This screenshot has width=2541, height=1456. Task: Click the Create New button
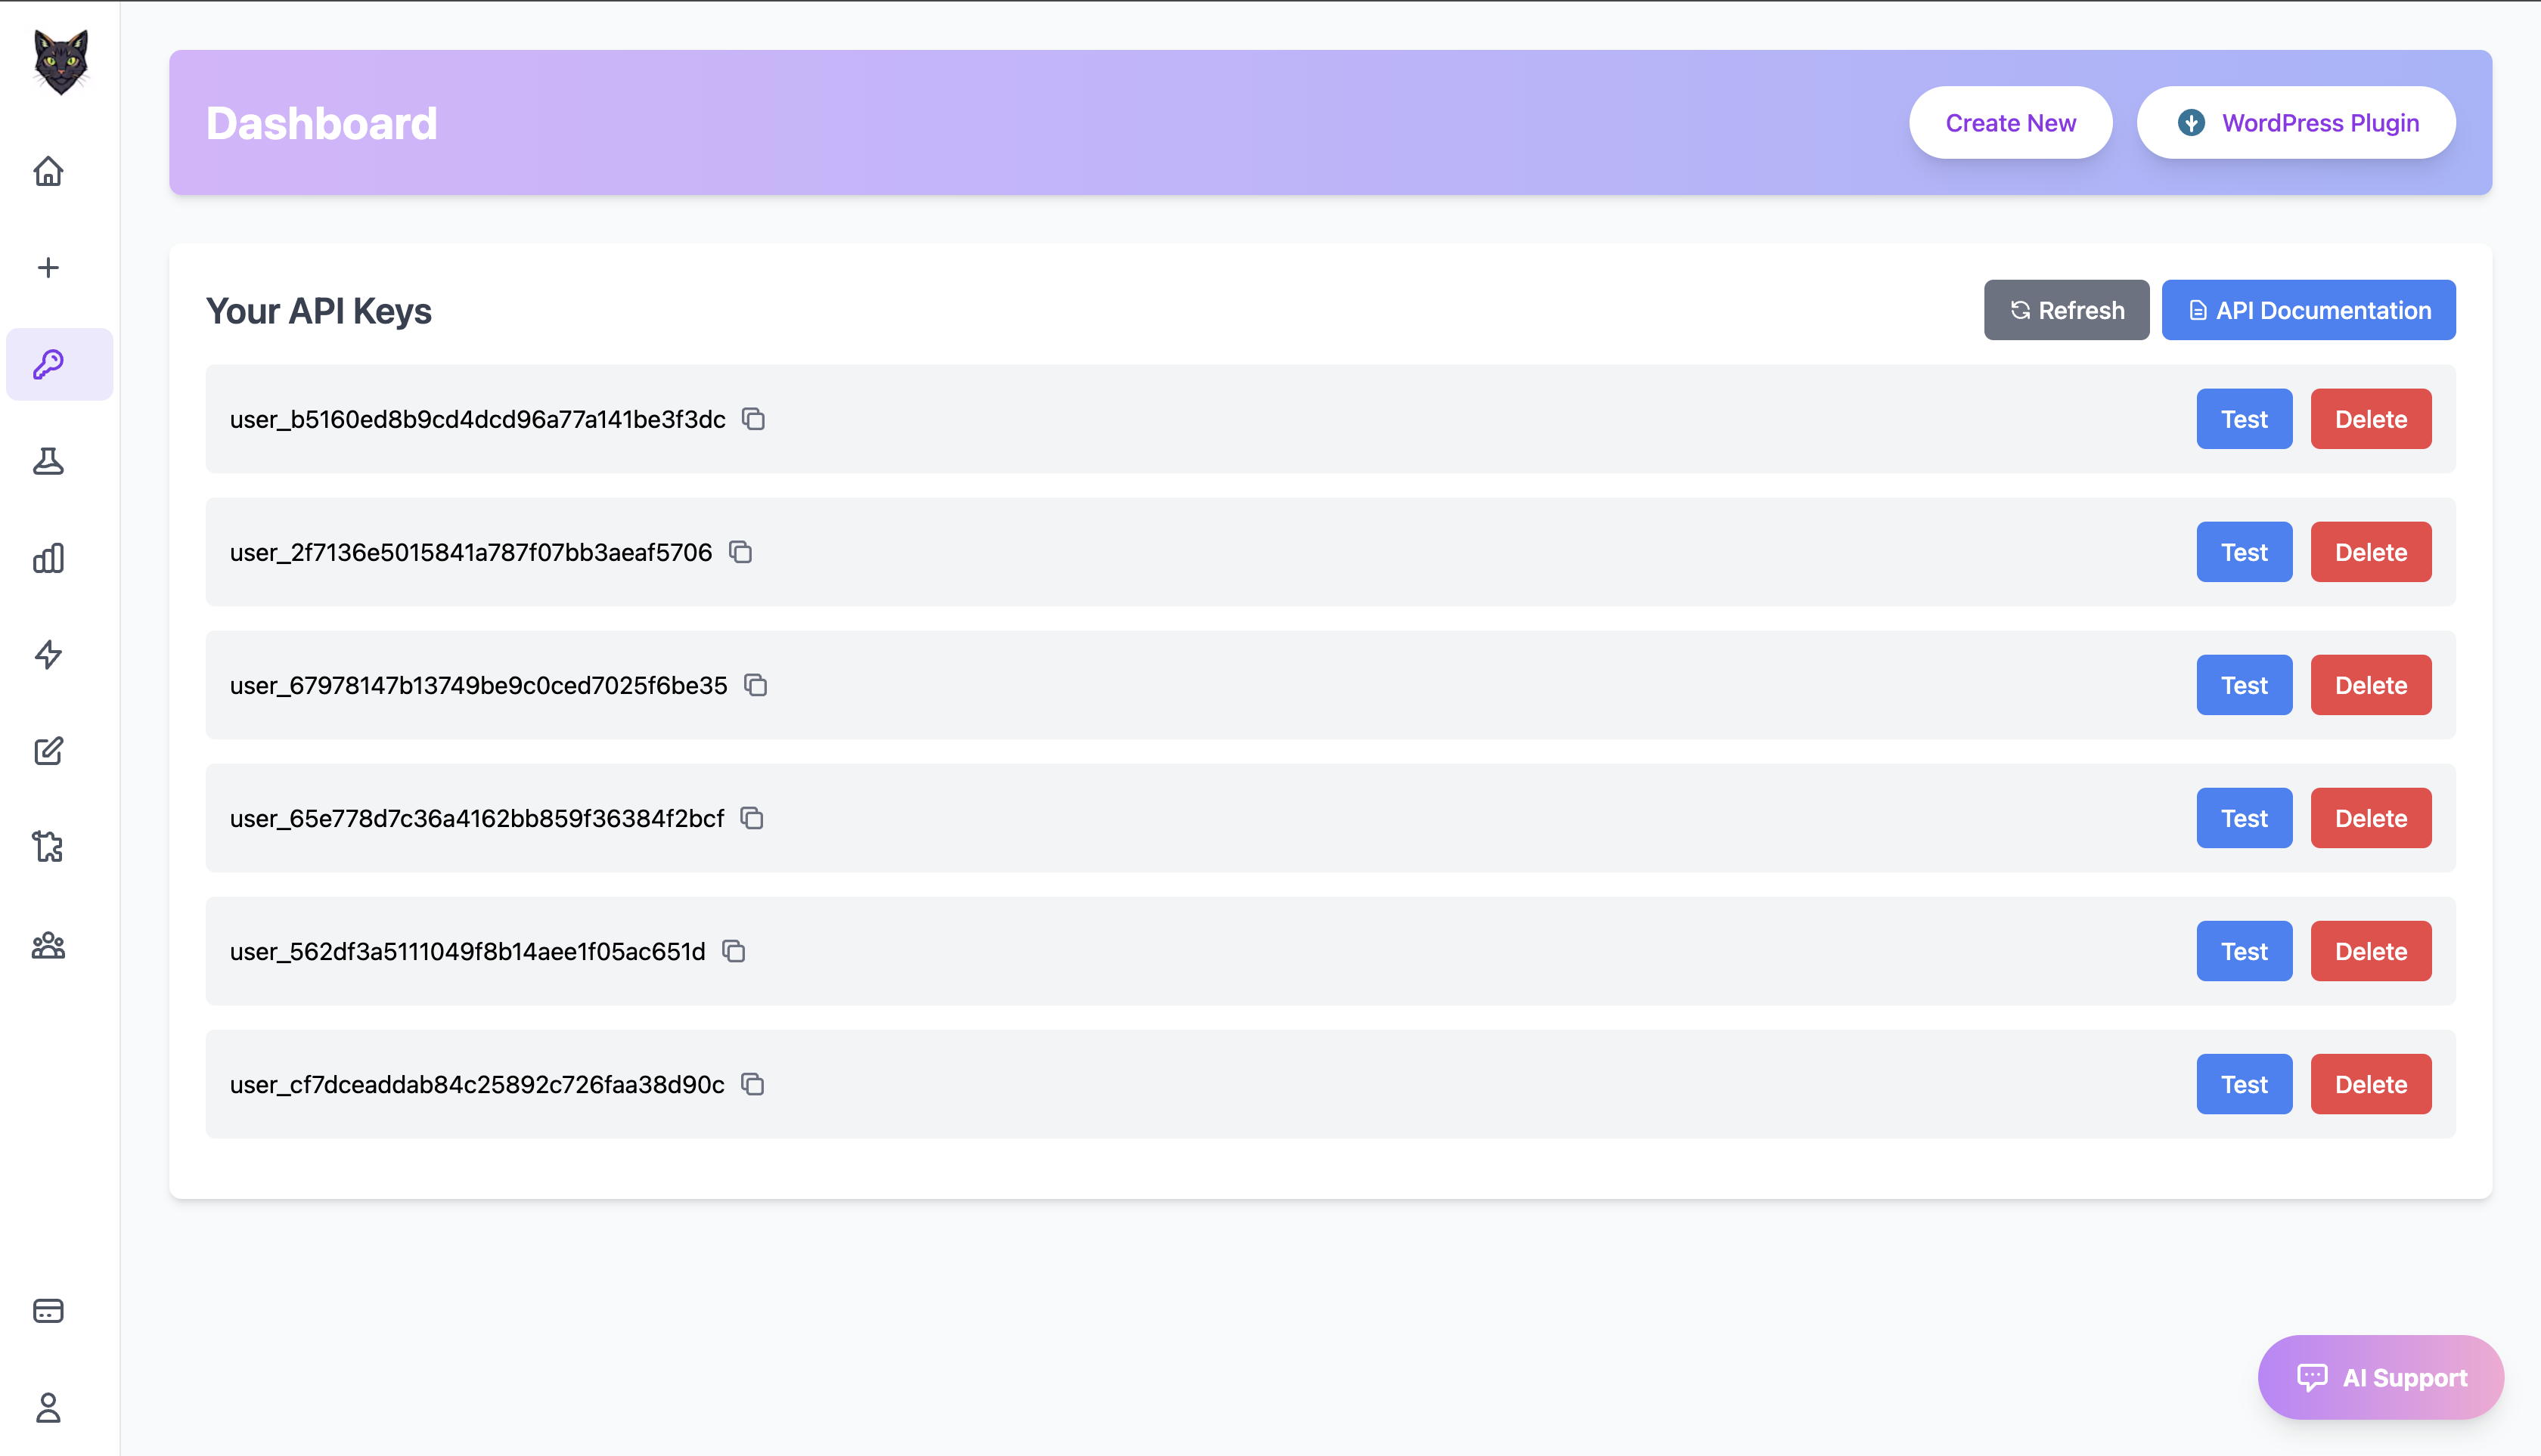tap(2010, 123)
